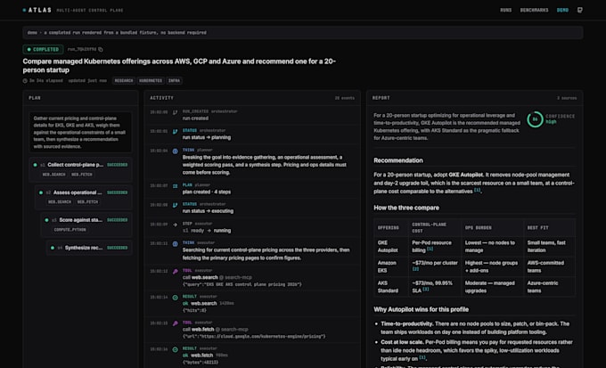The width and height of the screenshot is (606, 368).
Task: Open citation 1 after 'typical early on'
Action: 422,357
